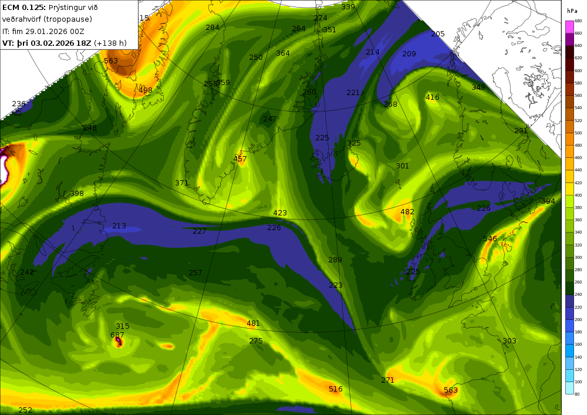Click map value 221

point(353,92)
